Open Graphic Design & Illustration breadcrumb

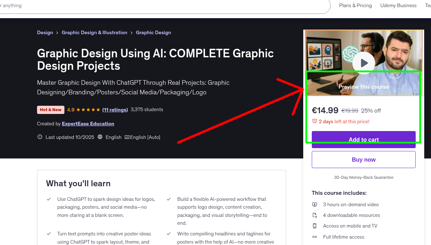click(94, 32)
